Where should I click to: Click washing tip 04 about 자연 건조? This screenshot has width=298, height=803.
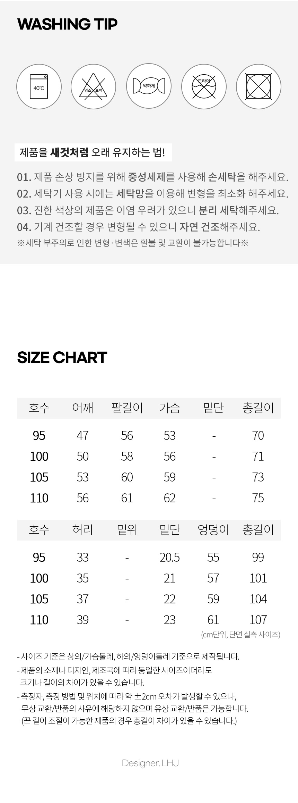(139, 227)
